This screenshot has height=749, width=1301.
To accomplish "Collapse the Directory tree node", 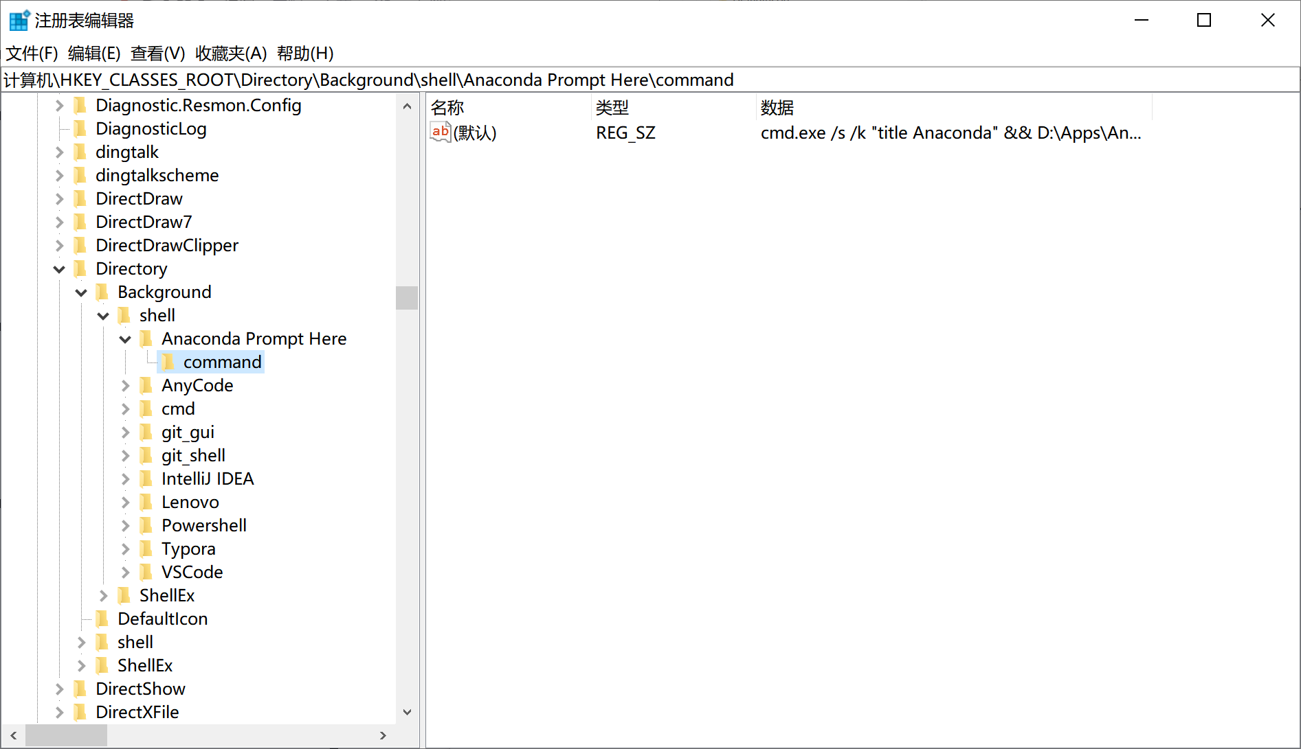I will [x=59, y=268].
